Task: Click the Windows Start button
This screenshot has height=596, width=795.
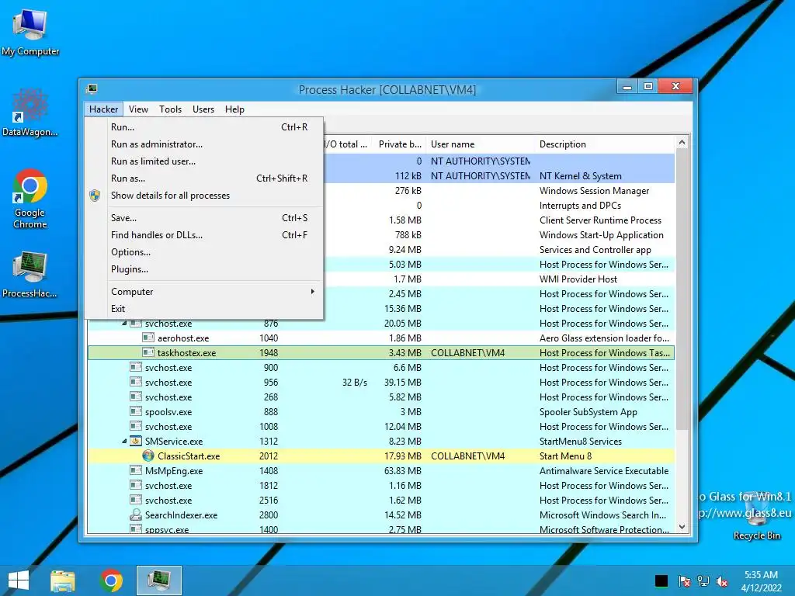Action: pyautogui.click(x=19, y=580)
